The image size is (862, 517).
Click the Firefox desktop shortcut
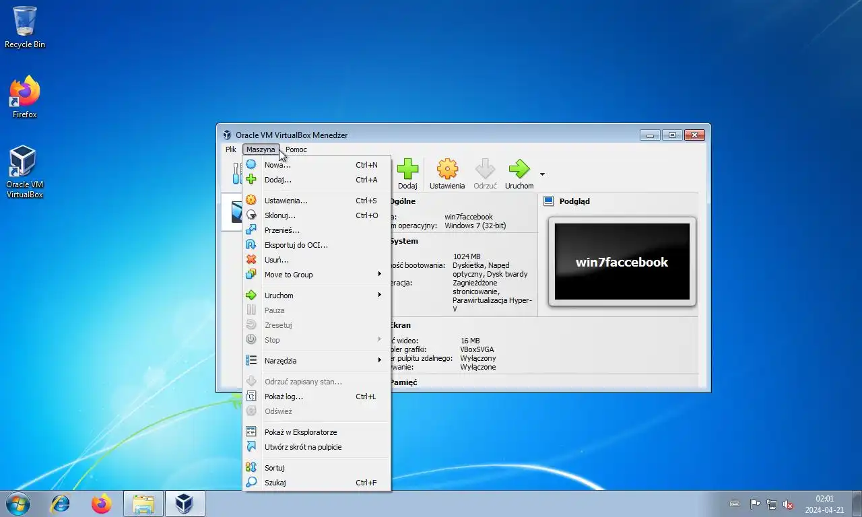pos(25,97)
